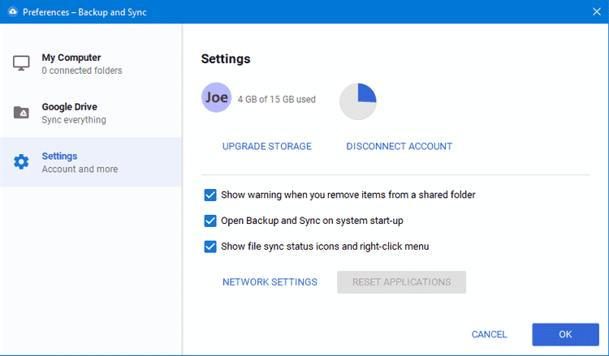The image size is (609, 356).
Task: Click the Reset Applications button
Action: coord(402,282)
